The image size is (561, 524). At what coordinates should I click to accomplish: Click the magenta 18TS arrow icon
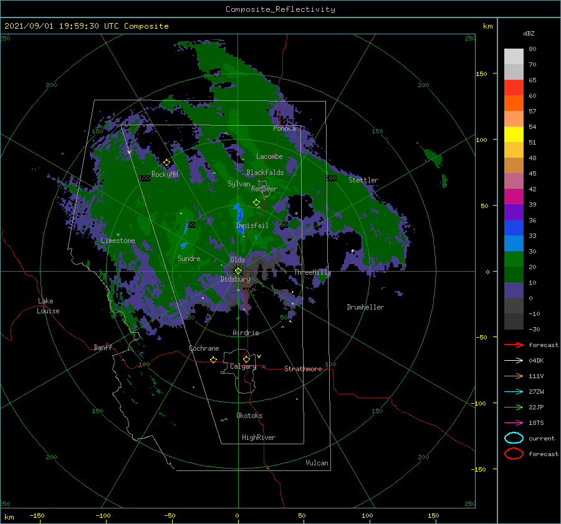(x=514, y=423)
